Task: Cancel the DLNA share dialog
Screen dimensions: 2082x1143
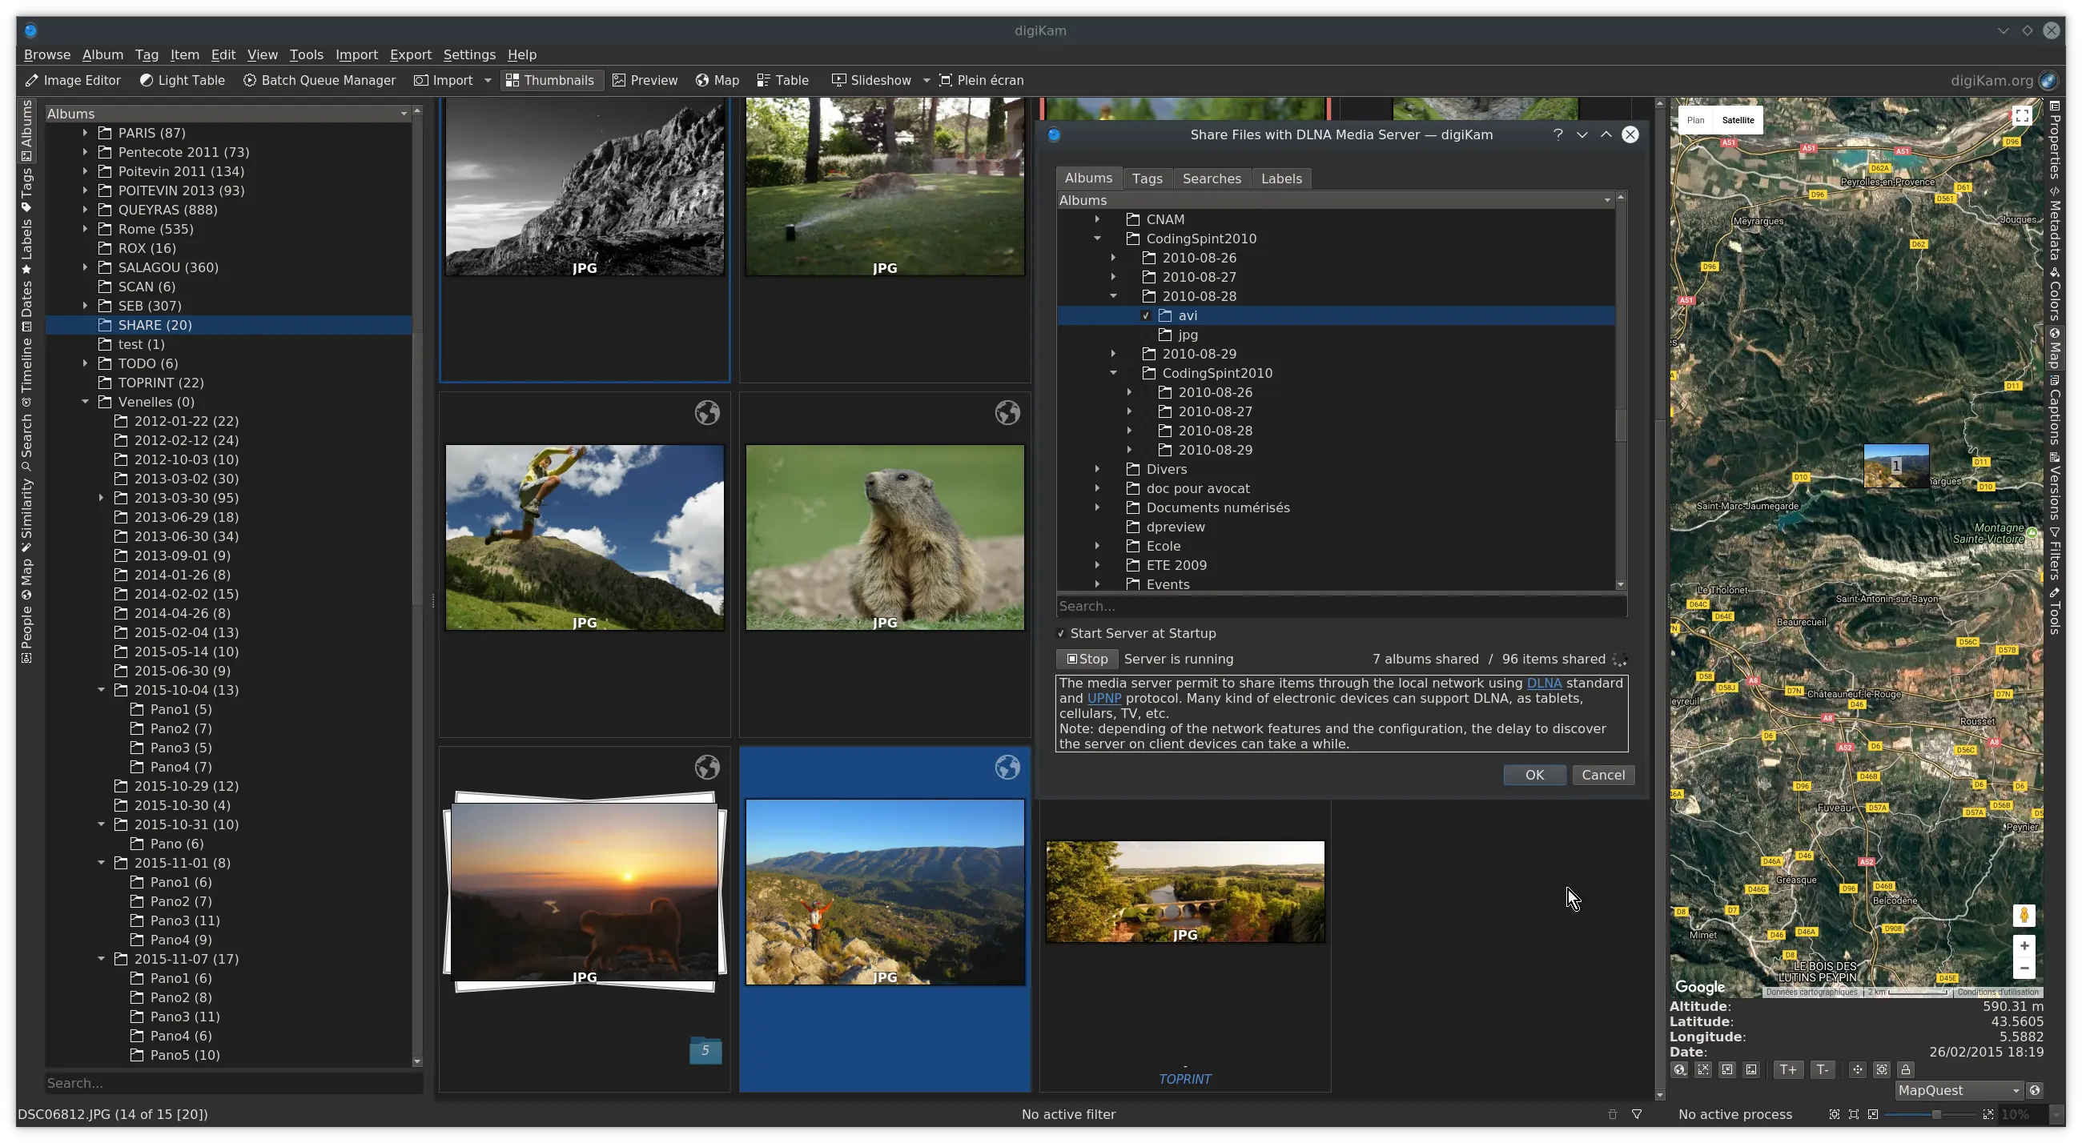Action: (x=1602, y=775)
